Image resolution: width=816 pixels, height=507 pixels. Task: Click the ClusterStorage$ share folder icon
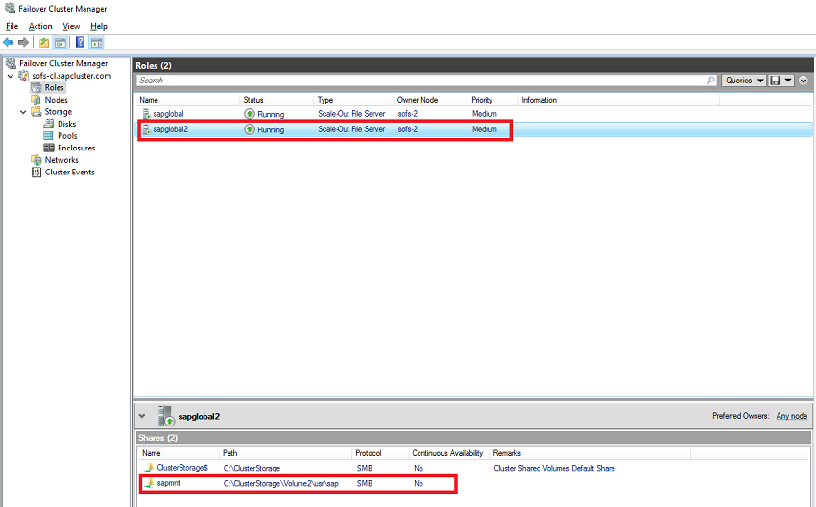tap(149, 468)
